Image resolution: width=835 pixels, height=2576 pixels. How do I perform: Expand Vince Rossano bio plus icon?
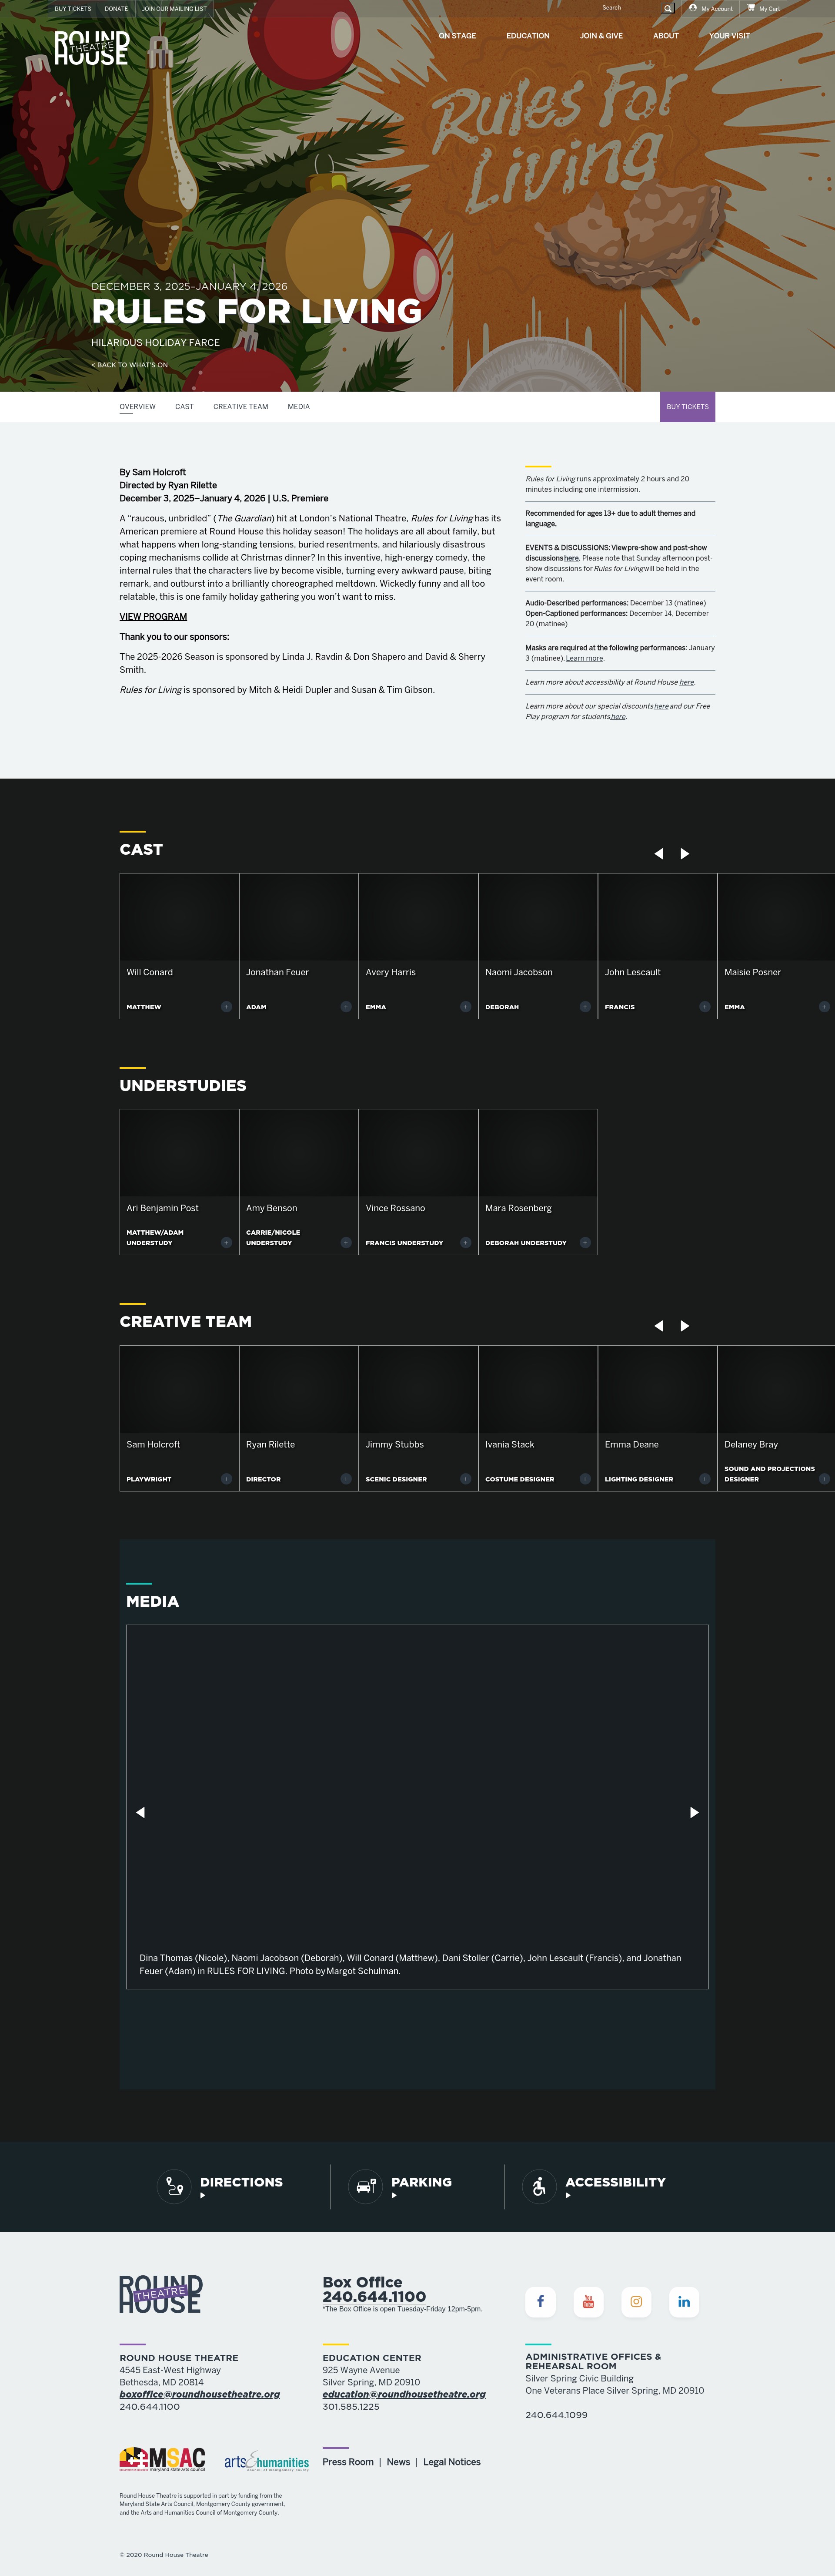click(465, 1243)
